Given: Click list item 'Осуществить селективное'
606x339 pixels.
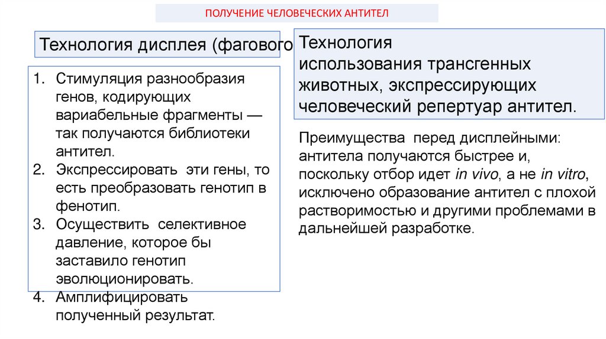Looking at the screenshot, I should [151, 224].
